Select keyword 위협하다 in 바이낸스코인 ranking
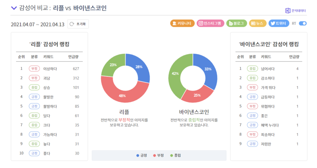This screenshot has height=168, width=317. (268, 106)
